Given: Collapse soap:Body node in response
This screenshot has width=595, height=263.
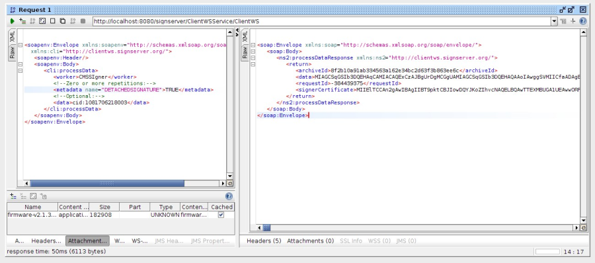Looking at the screenshot, I should pyautogui.click(x=253, y=52).
